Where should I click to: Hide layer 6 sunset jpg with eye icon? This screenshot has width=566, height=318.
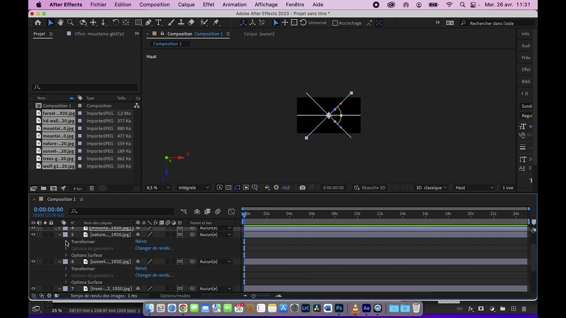coord(33,261)
